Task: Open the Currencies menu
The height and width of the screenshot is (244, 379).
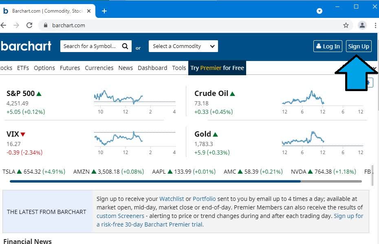Action: (x=99, y=68)
